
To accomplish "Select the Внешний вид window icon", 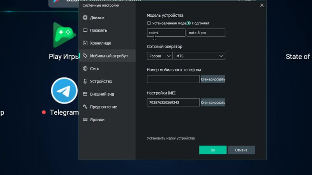I will pyautogui.click(x=85, y=94).
